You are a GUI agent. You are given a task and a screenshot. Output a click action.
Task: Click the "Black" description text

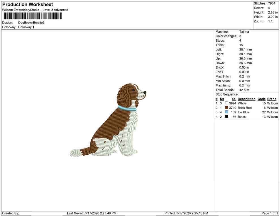[x=242, y=117]
